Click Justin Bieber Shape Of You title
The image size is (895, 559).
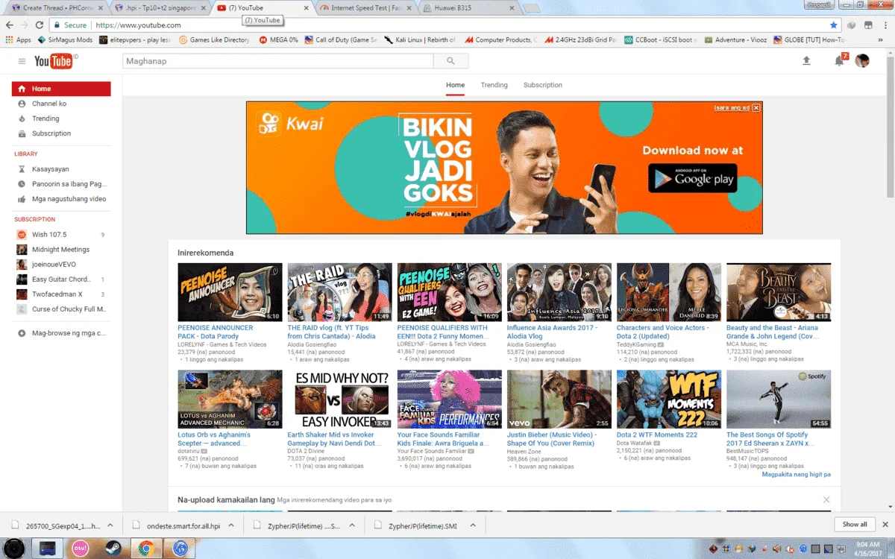553,438
